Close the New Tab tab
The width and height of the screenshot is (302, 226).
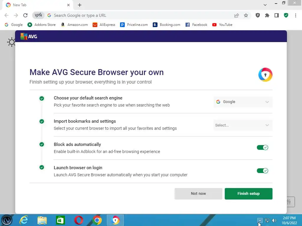point(68,5)
